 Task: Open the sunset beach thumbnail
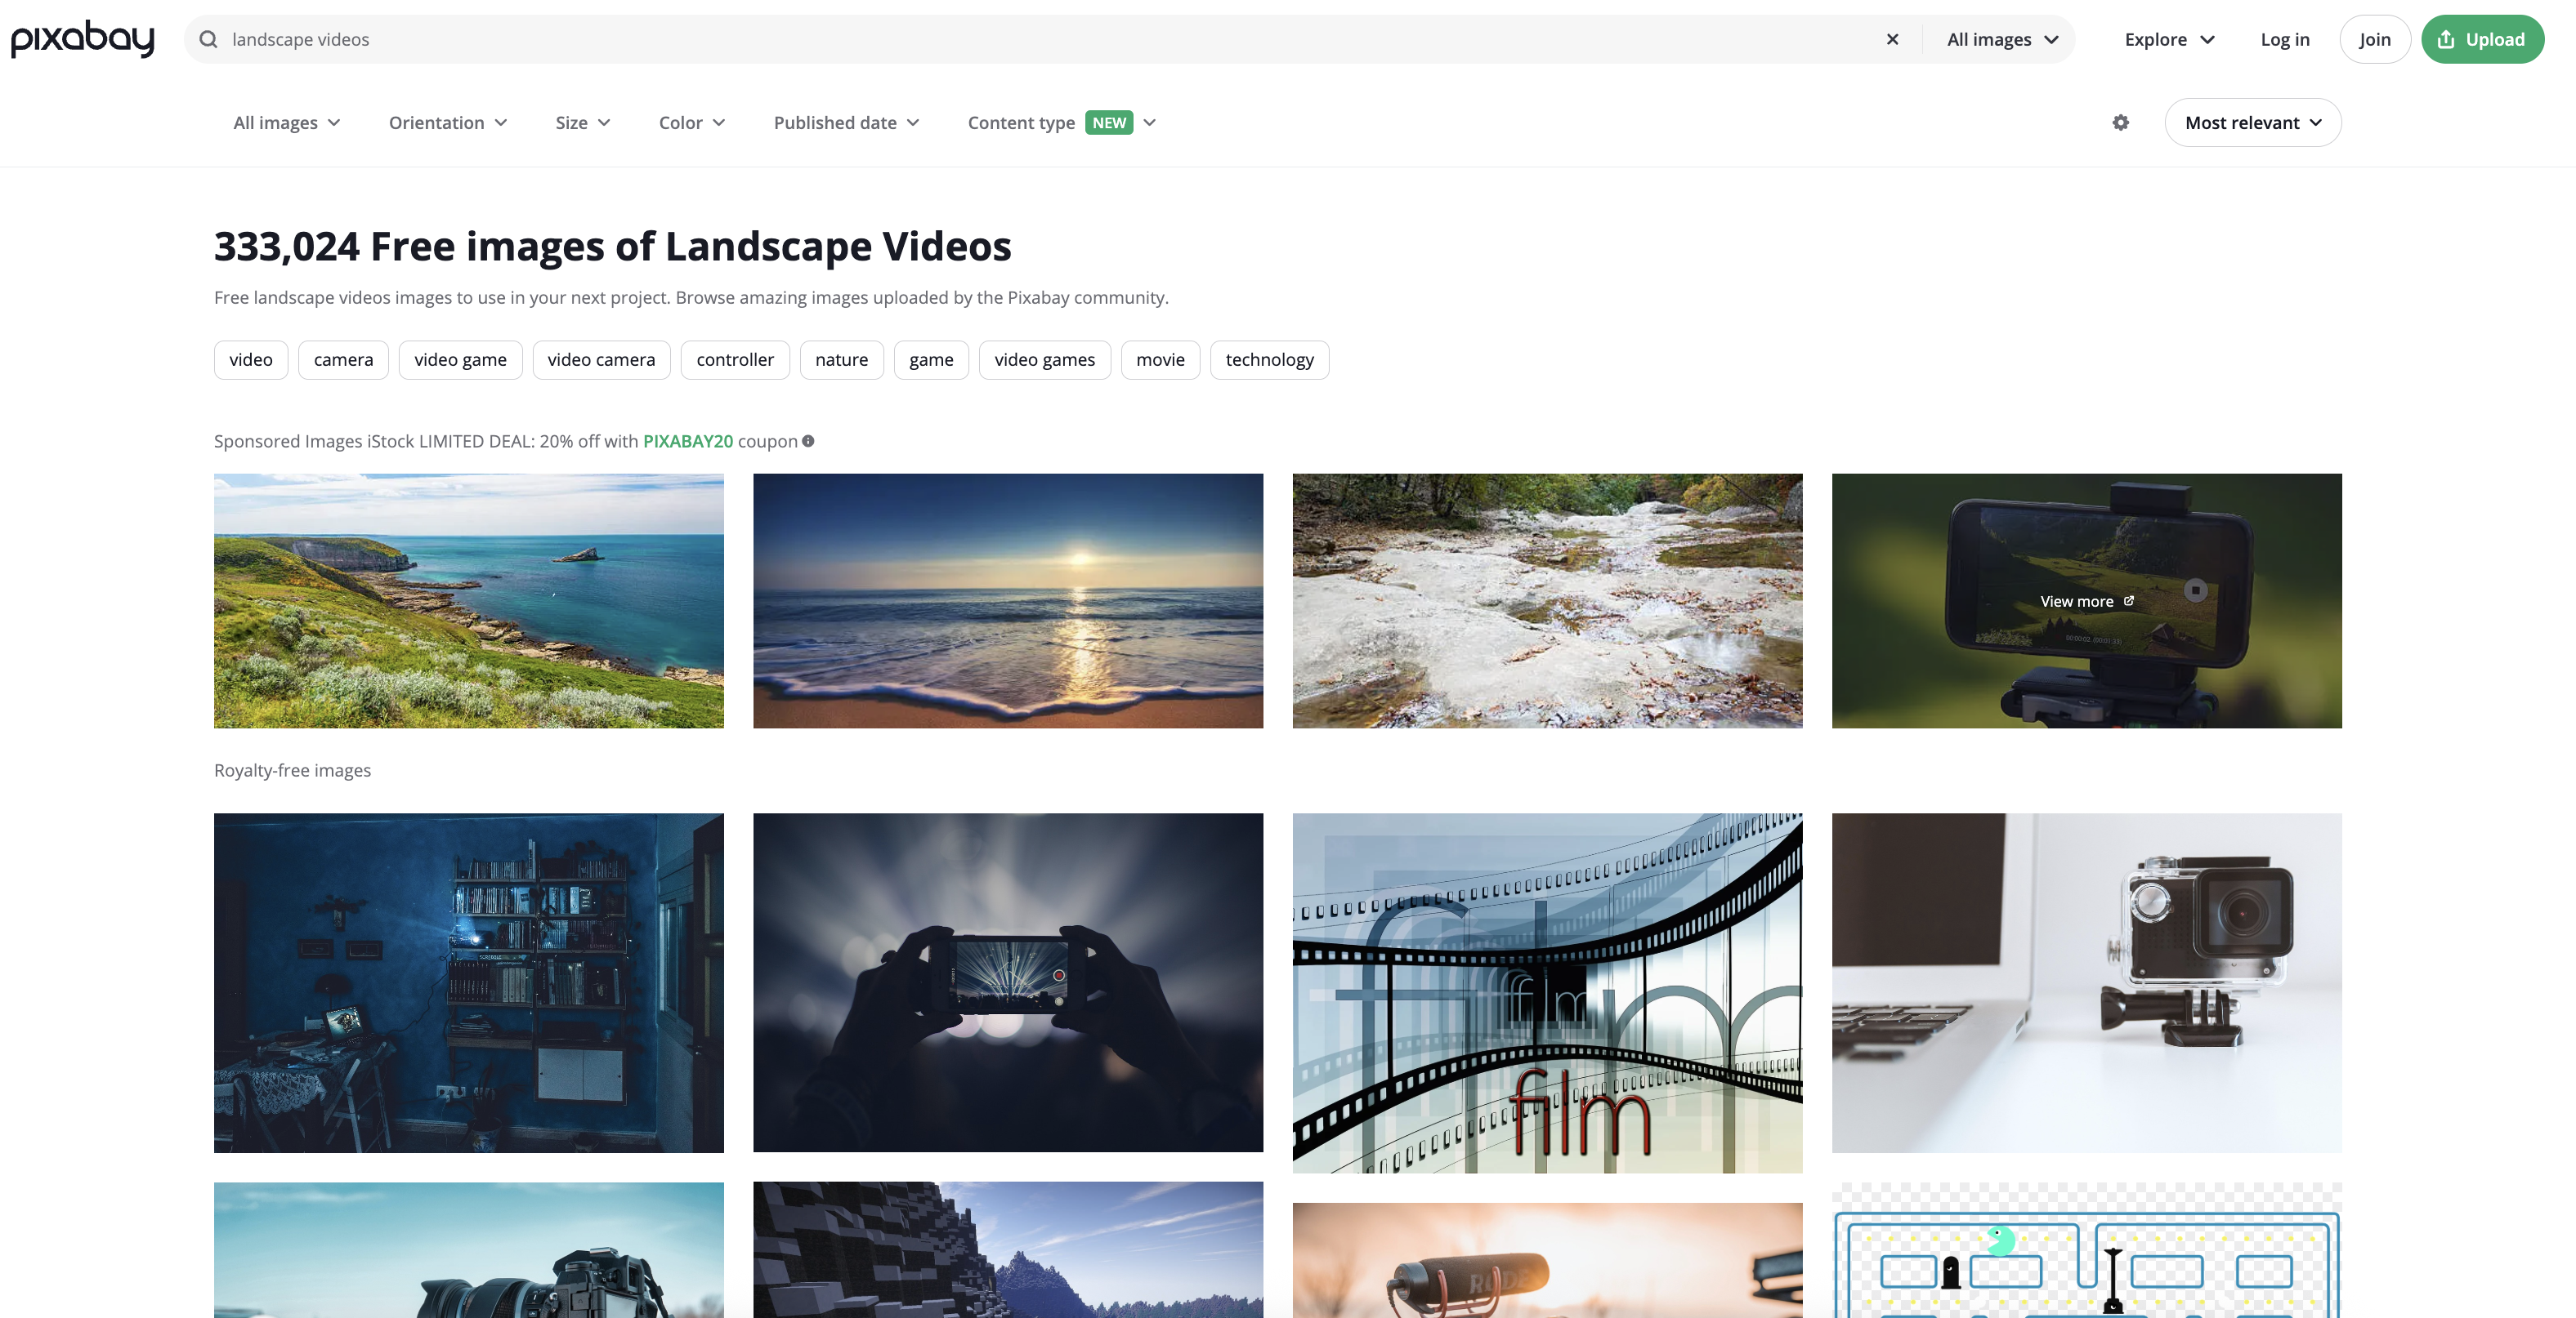[x=1007, y=600]
